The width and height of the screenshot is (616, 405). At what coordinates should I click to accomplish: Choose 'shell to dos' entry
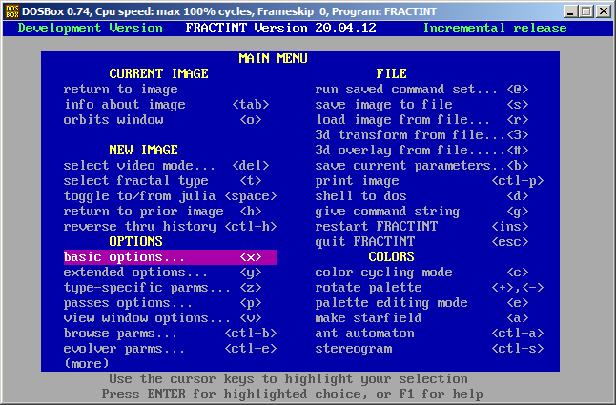[x=421, y=196]
